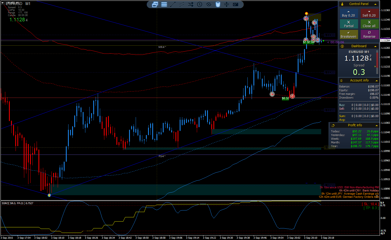Click the Balance $198.07 row

click(x=359, y=87)
